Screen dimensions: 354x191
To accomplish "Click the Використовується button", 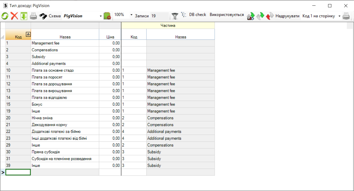I will (x=227, y=15).
